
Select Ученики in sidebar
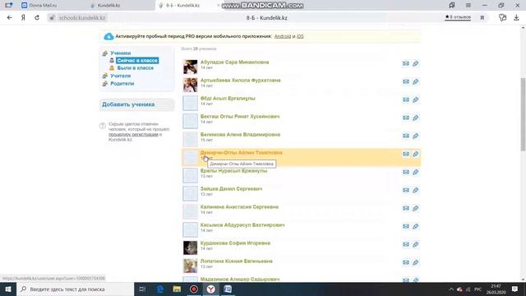coord(121,53)
